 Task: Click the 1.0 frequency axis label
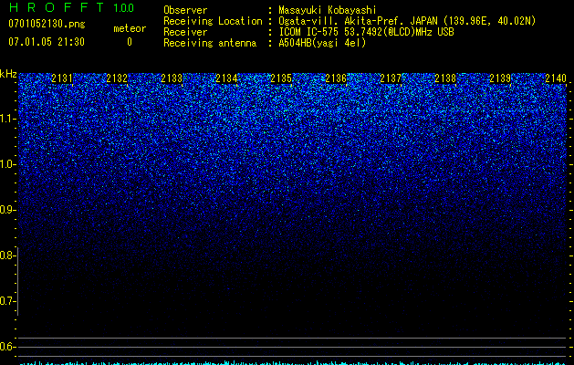pos(7,164)
